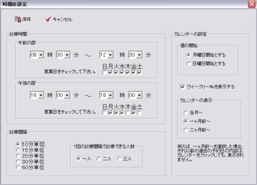This screenshot has width=257, height=185.
Task: Select 当月～ calendar display option
Action: [186, 112]
